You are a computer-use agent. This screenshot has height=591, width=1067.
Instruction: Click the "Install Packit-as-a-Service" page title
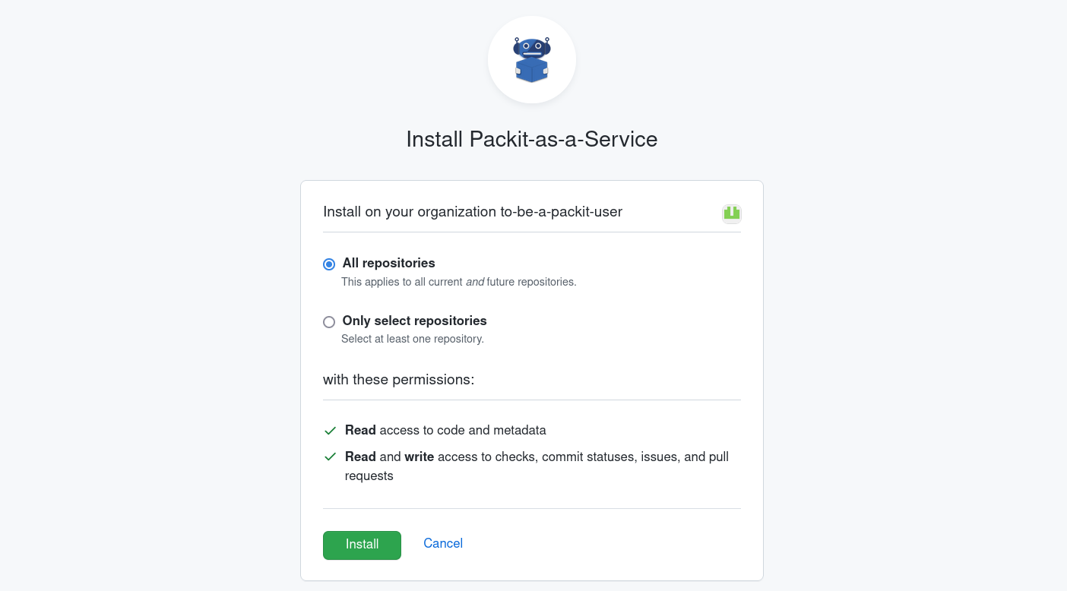click(532, 140)
